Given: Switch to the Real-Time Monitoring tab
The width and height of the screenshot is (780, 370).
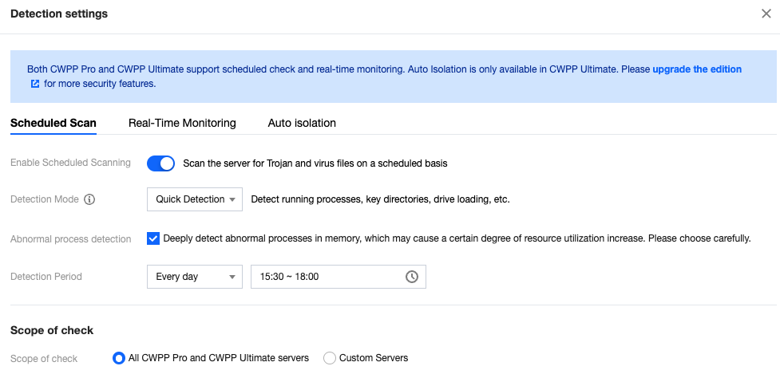Looking at the screenshot, I should (182, 123).
